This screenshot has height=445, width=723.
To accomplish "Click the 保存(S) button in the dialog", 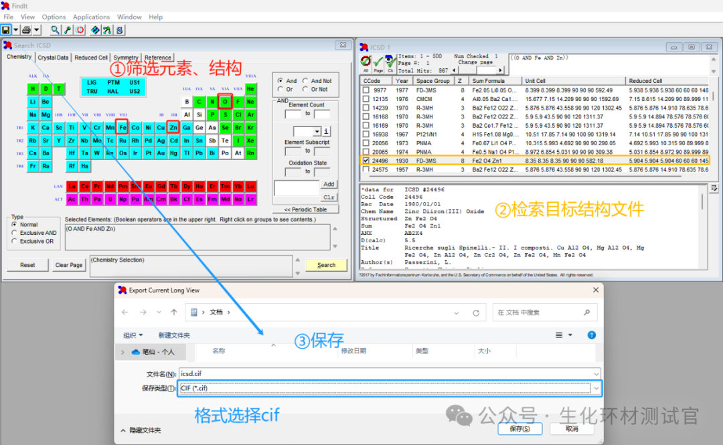I will 519,429.
